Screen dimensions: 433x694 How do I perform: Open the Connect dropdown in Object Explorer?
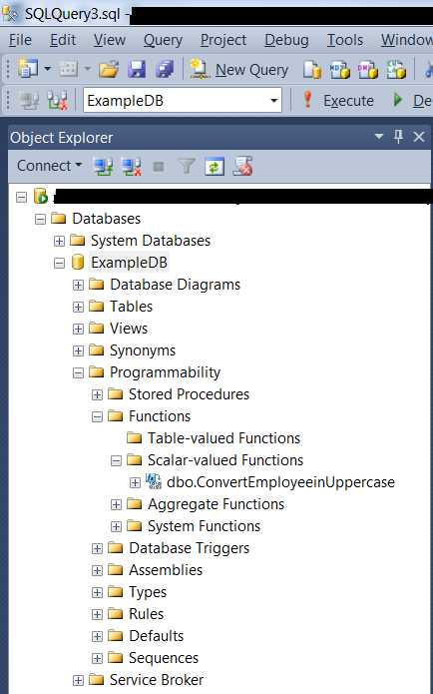49,166
